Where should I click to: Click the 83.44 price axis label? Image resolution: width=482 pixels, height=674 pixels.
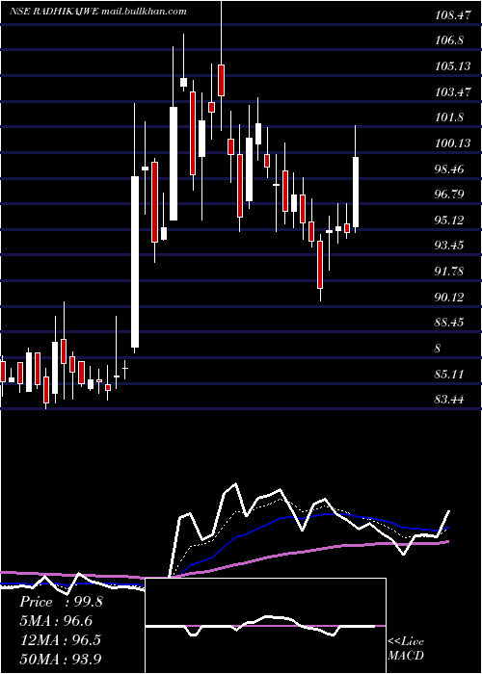coord(449,400)
